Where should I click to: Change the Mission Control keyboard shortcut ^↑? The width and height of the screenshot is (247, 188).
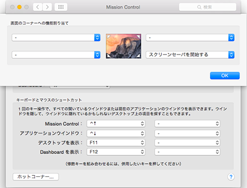tap(116, 124)
